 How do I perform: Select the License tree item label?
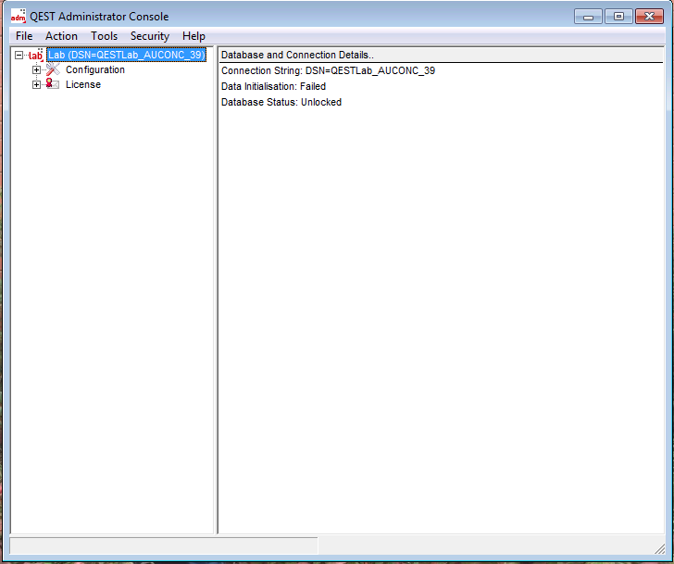(83, 85)
